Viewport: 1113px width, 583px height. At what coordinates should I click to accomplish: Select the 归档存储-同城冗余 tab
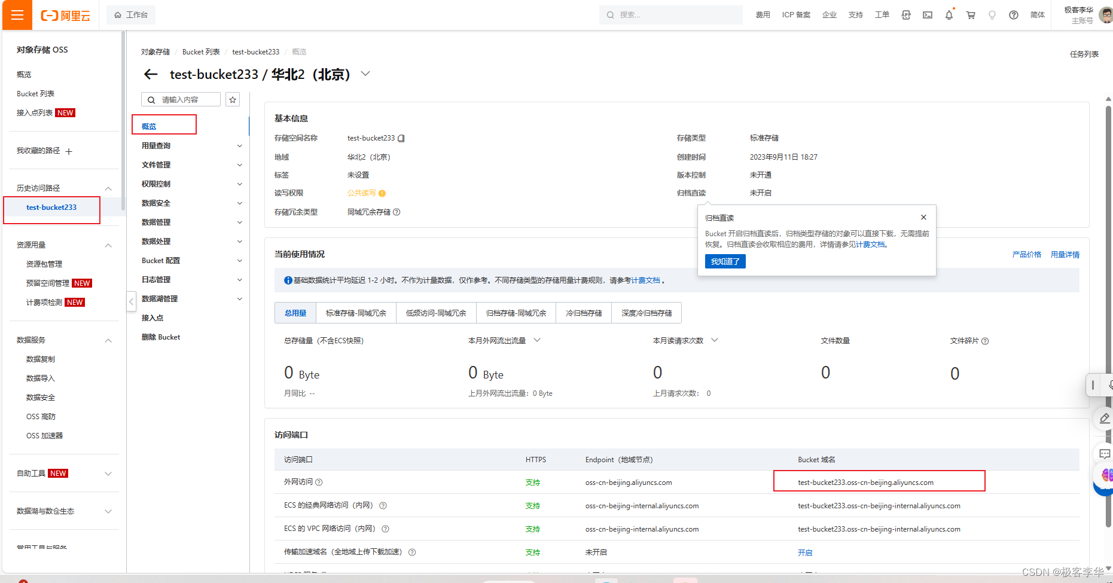point(516,313)
